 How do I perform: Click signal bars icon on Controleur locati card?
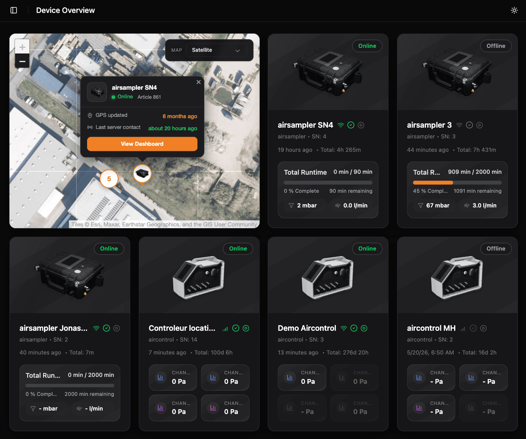tap(225, 328)
